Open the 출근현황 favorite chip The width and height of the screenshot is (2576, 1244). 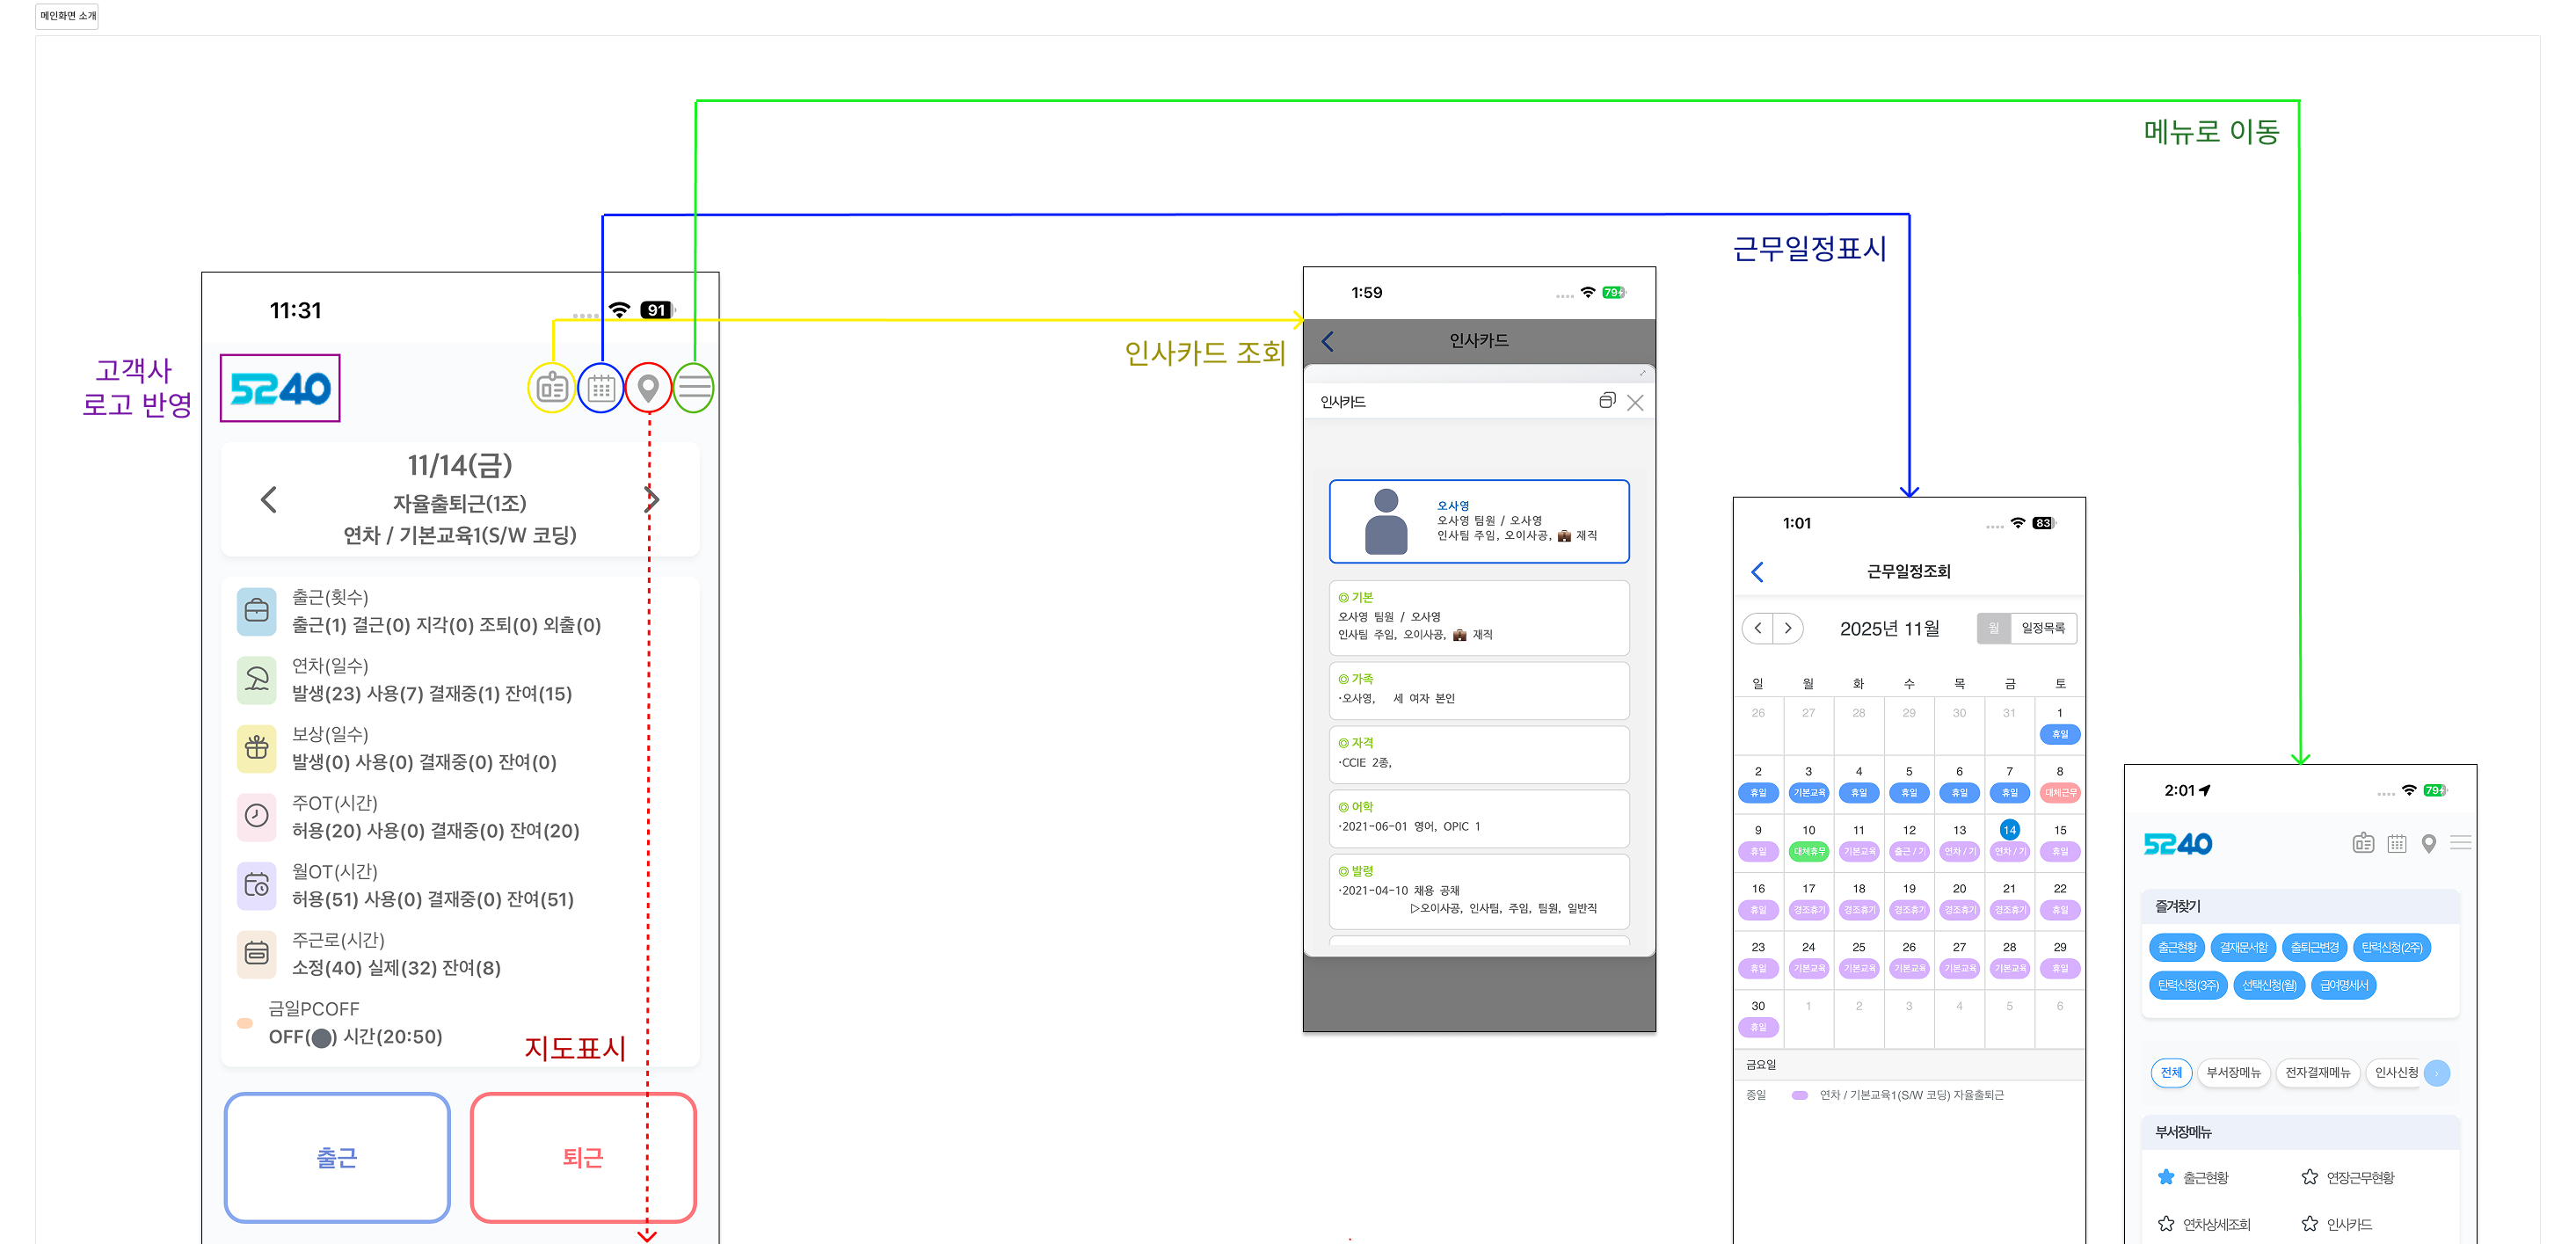(2177, 947)
